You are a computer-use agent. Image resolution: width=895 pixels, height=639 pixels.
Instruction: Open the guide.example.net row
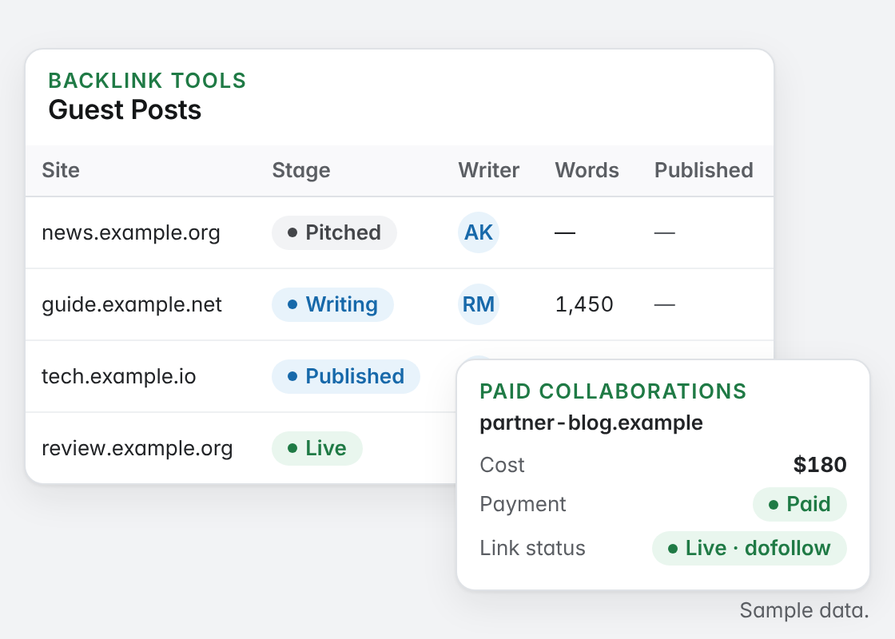click(400, 304)
